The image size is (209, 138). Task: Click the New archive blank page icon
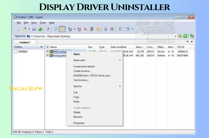coord(18,29)
